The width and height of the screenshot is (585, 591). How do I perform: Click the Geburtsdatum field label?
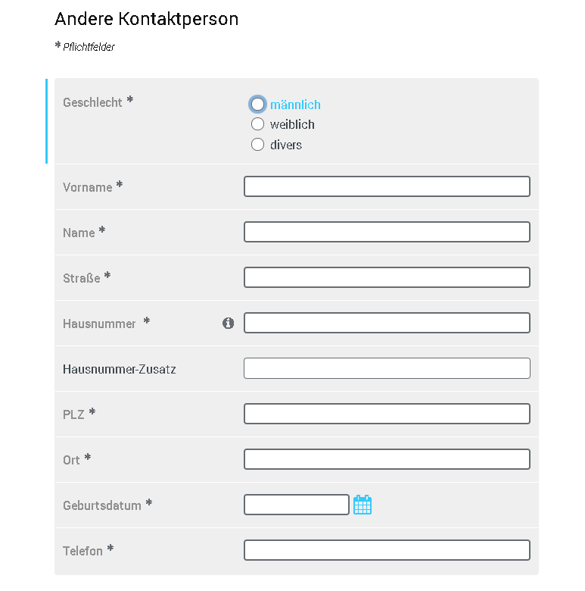click(x=102, y=505)
